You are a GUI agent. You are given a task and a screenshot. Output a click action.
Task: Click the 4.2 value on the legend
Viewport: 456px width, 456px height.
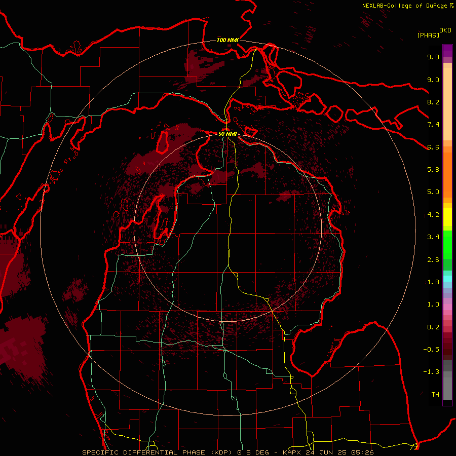(433, 215)
